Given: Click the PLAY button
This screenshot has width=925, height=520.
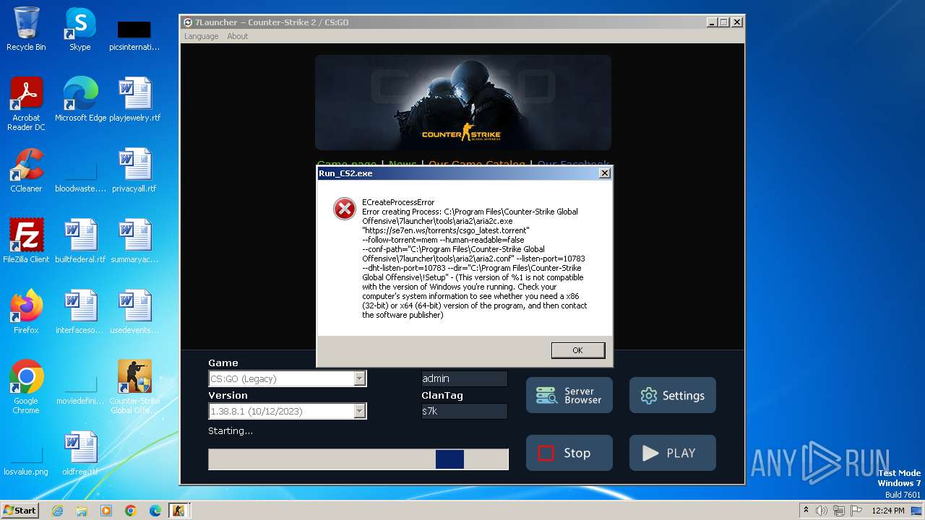Looking at the screenshot, I should coord(673,453).
